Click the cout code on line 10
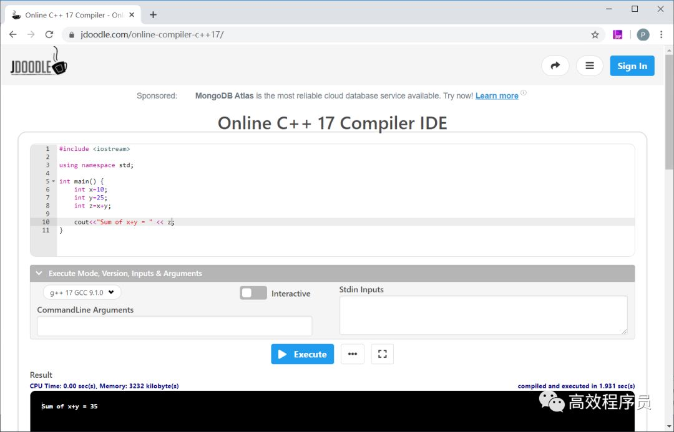 point(124,222)
